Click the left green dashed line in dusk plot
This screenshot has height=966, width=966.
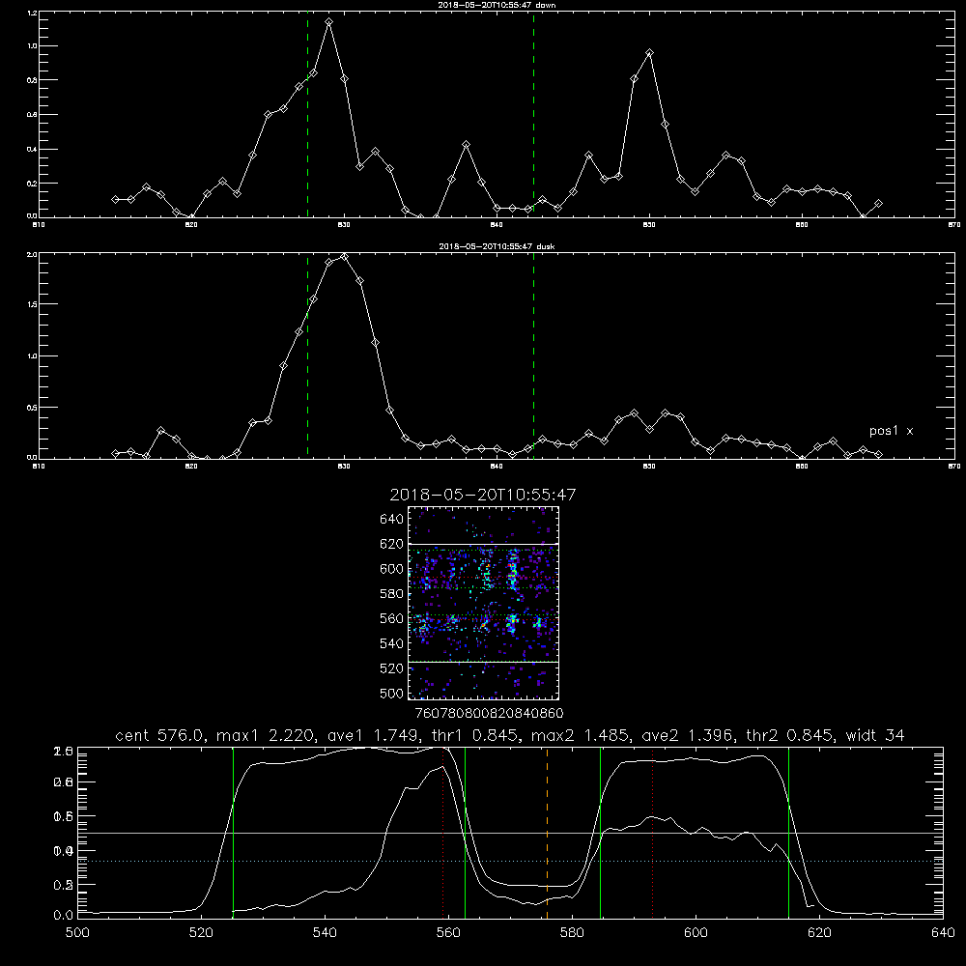(x=307, y=356)
